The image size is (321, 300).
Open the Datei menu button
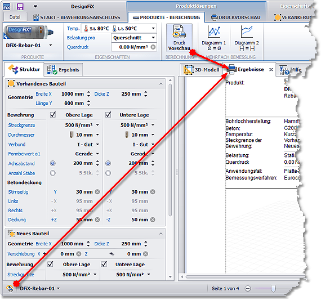(x=15, y=17)
